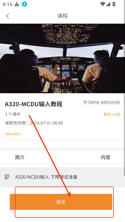Tap the 学习时长 0时0分0秒 text
This screenshot has height=222, width=125.
tap(102, 102)
